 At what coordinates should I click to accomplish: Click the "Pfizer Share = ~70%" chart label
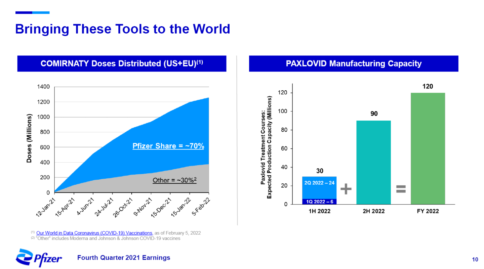[169, 146]
